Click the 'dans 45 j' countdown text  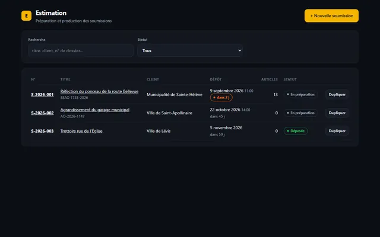pos(217,116)
